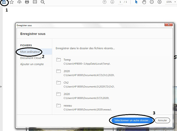Activate the hand pan tool
This screenshot has height=131, width=177.
pos(144,2)
